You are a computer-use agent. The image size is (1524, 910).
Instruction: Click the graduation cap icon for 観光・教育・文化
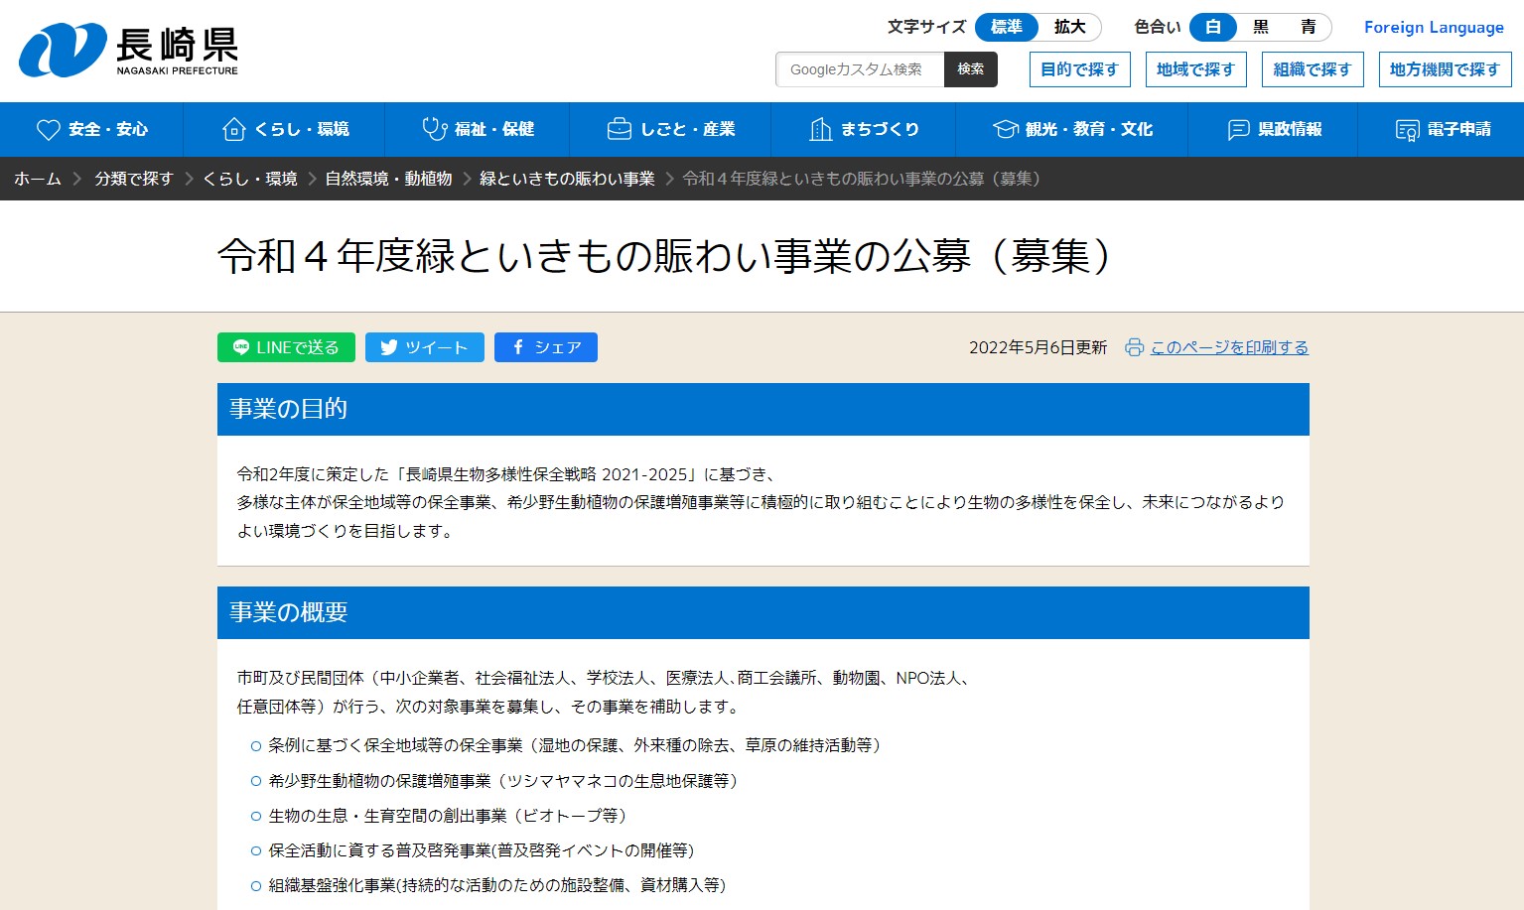(x=1006, y=130)
